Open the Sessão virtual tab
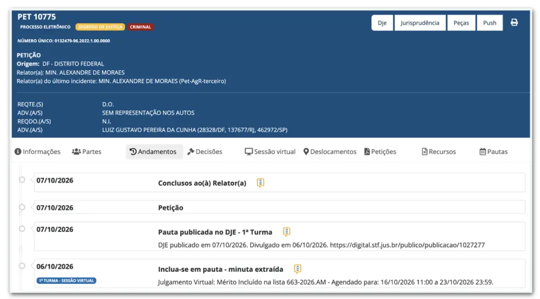This screenshot has width=540, height=299. (x=270, y=151)
